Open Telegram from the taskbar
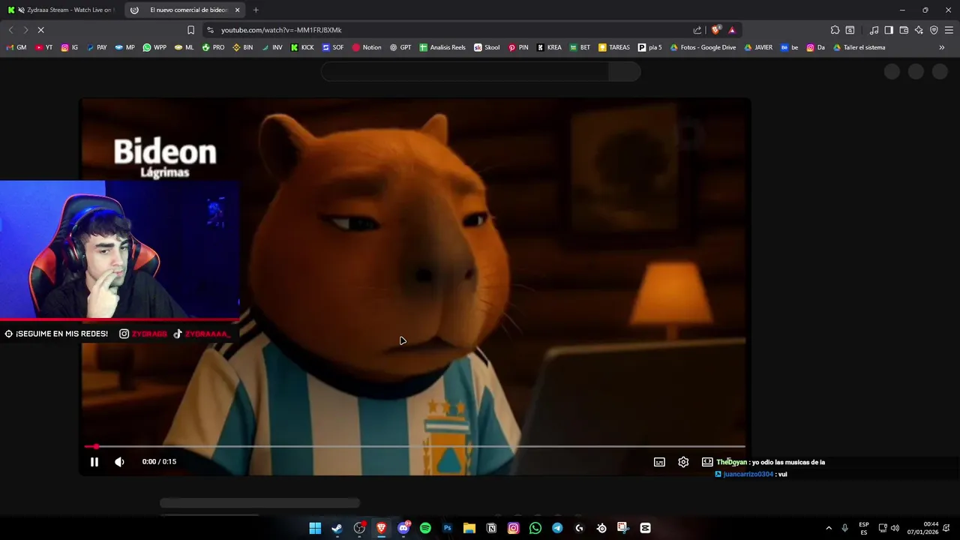This screenshot has width=960, height=540. tap(557, 528)
